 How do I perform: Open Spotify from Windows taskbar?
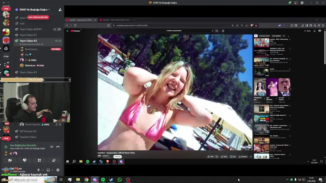(103, 180)
